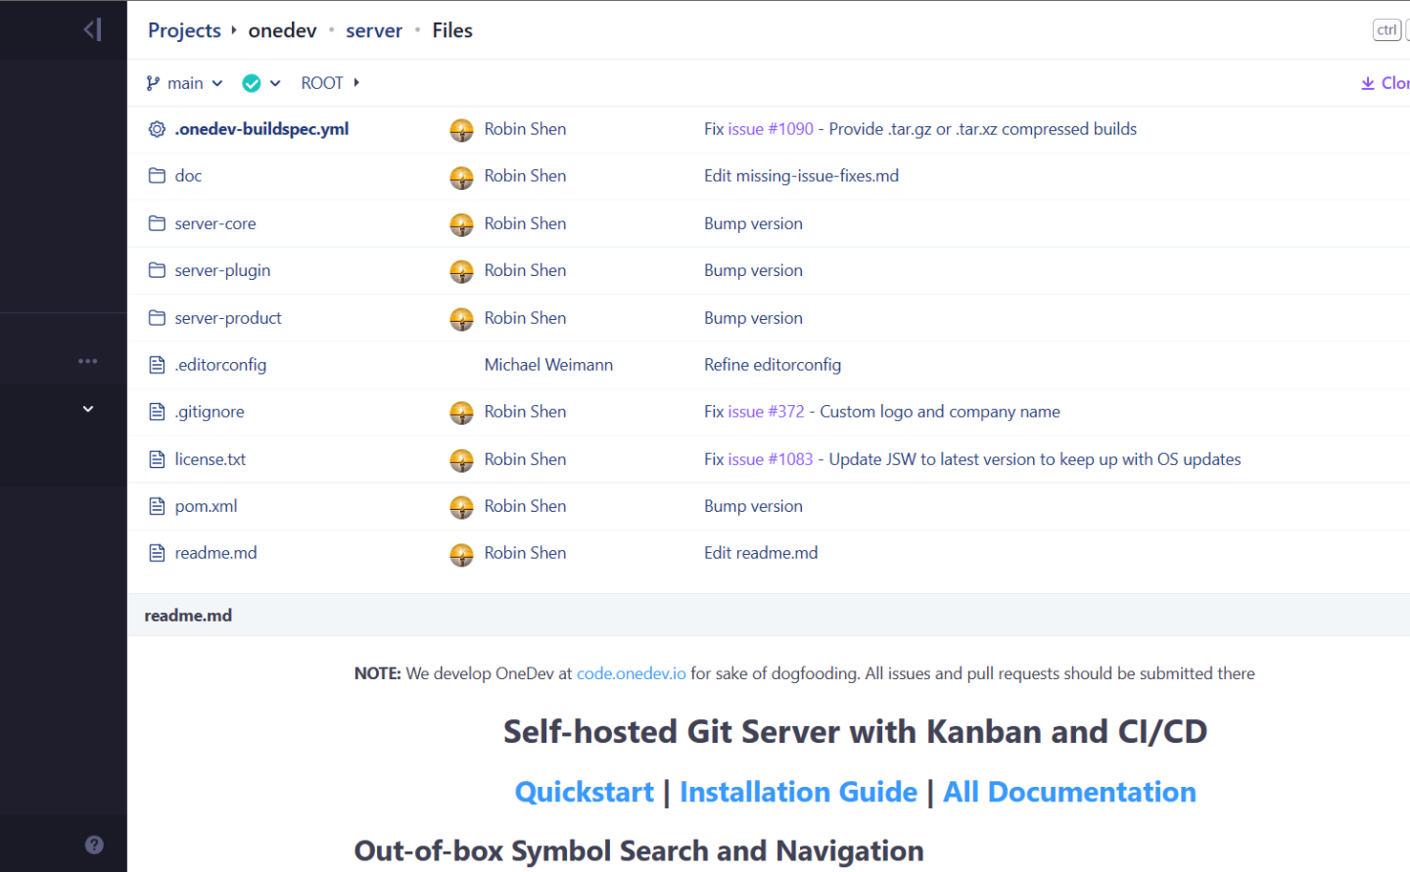Open readme.md in the file list
Viewport: 1410px width, 872px height.
215,553
